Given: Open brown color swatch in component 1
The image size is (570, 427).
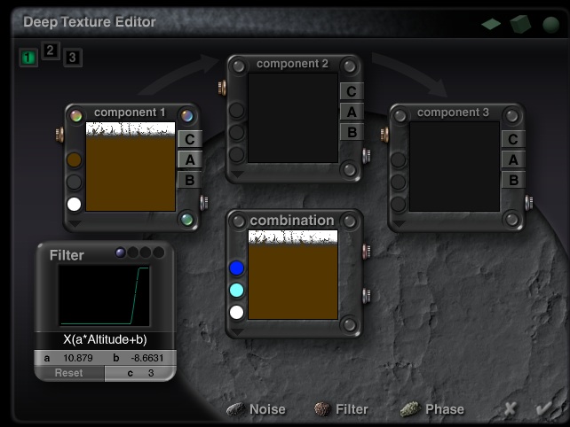Looking at the screenshot, I should [x=75, y=160].
